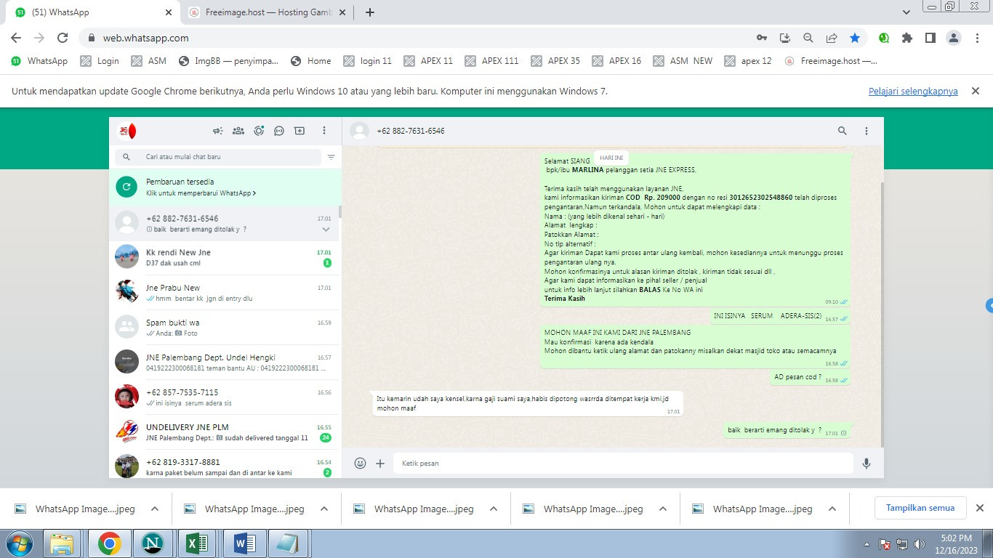Click the attach plus icon beside the message box
The image size is (993, 558).
(380, 463)
